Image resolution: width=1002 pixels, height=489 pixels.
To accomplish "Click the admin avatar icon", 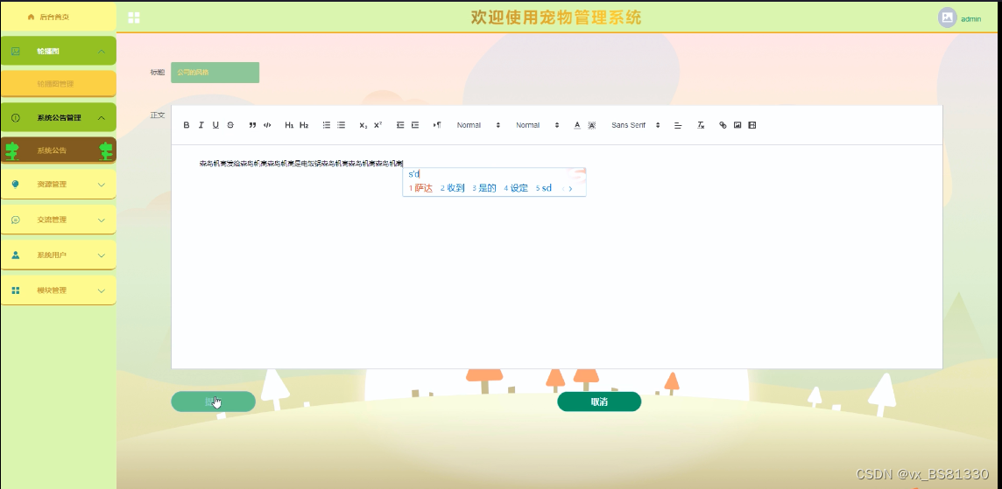I will tap(947, 17).
